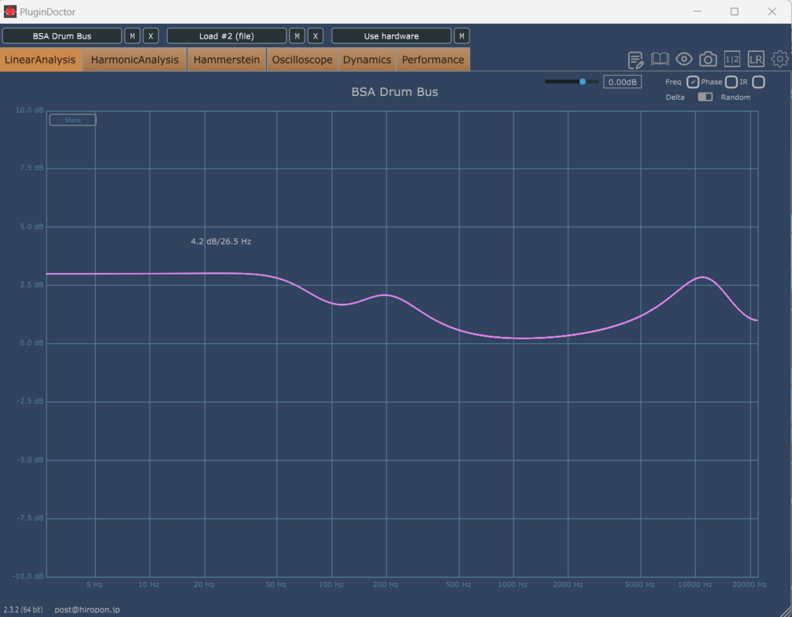792x617 pixels.
Task: Remove BSA Drum Bus plugin with X
Action: coord(151,36)
